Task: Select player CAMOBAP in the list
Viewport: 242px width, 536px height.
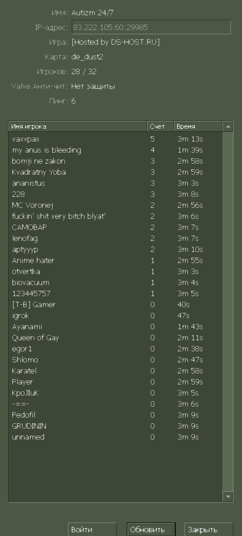Action: [x=115, y=228]
